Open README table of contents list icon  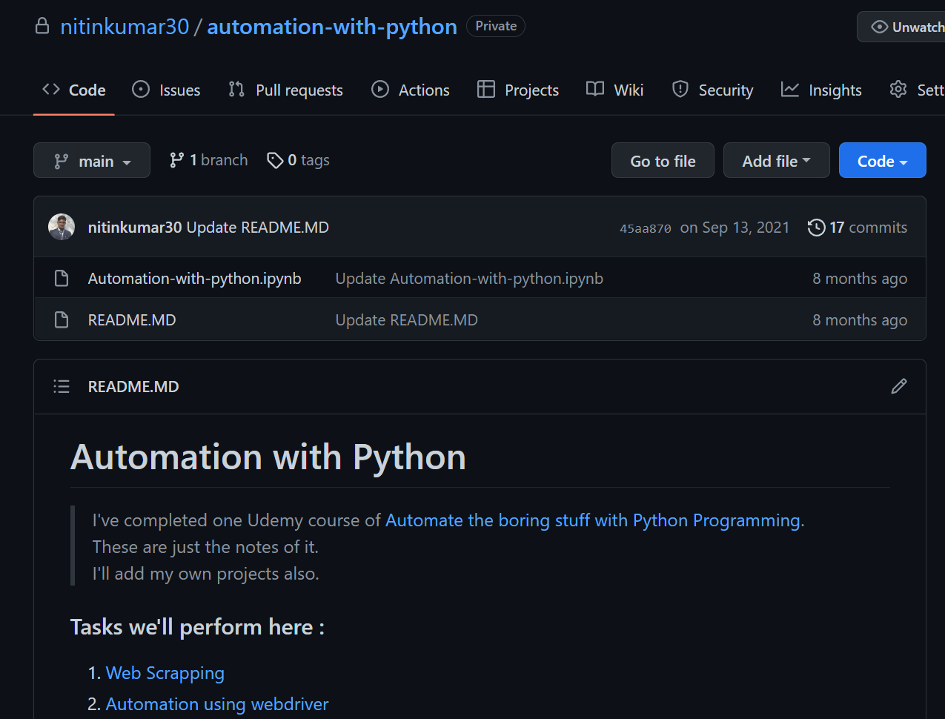pyautogui.click(x=62, y=386)
